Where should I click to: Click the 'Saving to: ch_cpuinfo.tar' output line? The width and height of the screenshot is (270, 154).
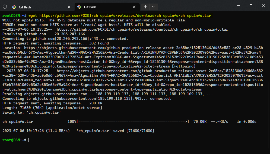pos(31,113)
